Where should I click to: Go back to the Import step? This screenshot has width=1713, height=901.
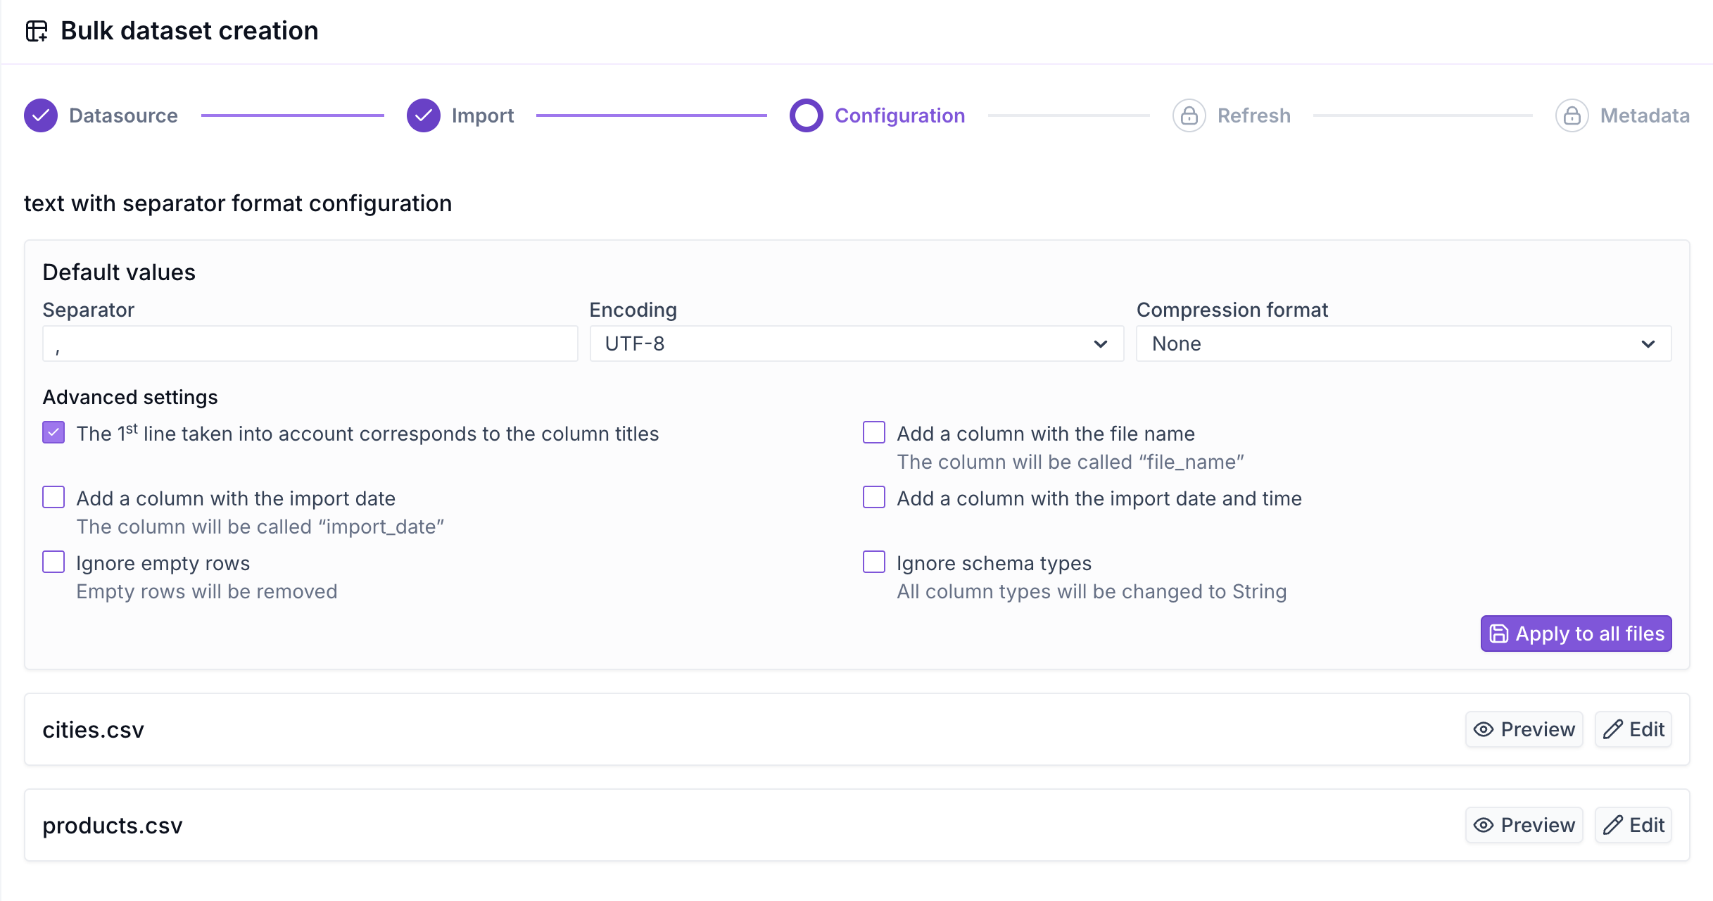tap(483, 115)
